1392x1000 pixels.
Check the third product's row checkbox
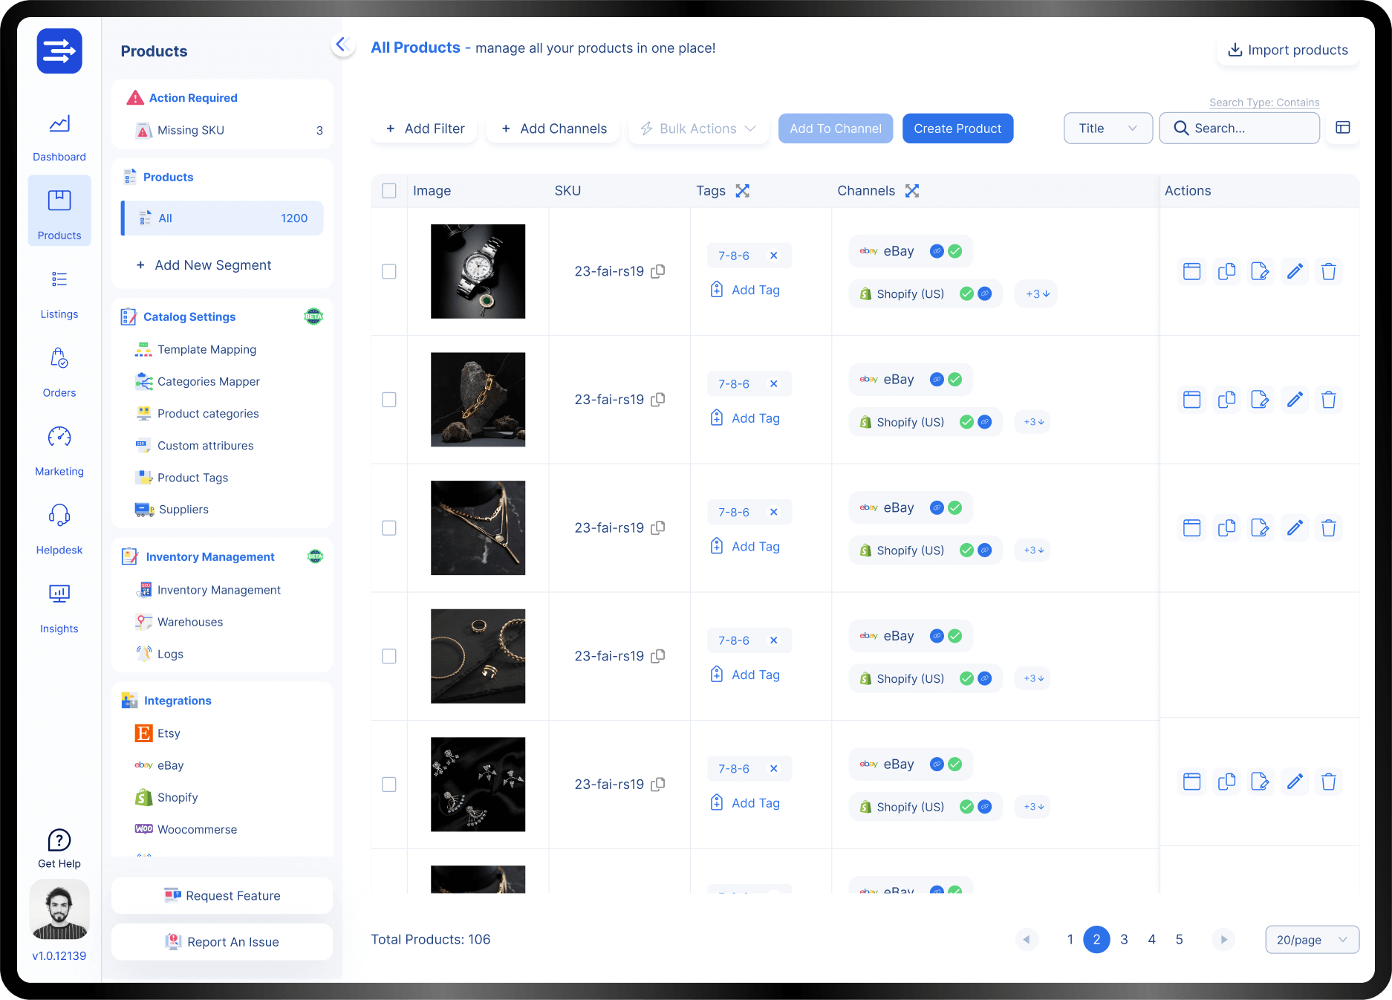click(x=389, y=527)
